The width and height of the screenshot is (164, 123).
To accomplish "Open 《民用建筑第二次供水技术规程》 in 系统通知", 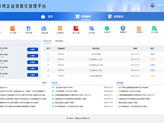I will point(130,91).
